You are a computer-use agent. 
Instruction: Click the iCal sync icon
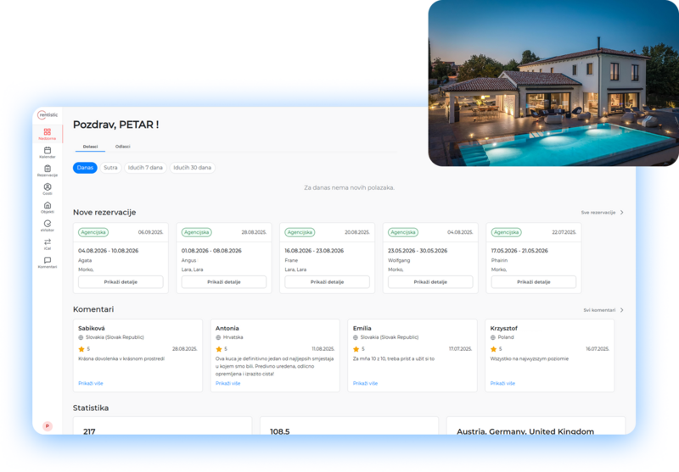[48, 243]
